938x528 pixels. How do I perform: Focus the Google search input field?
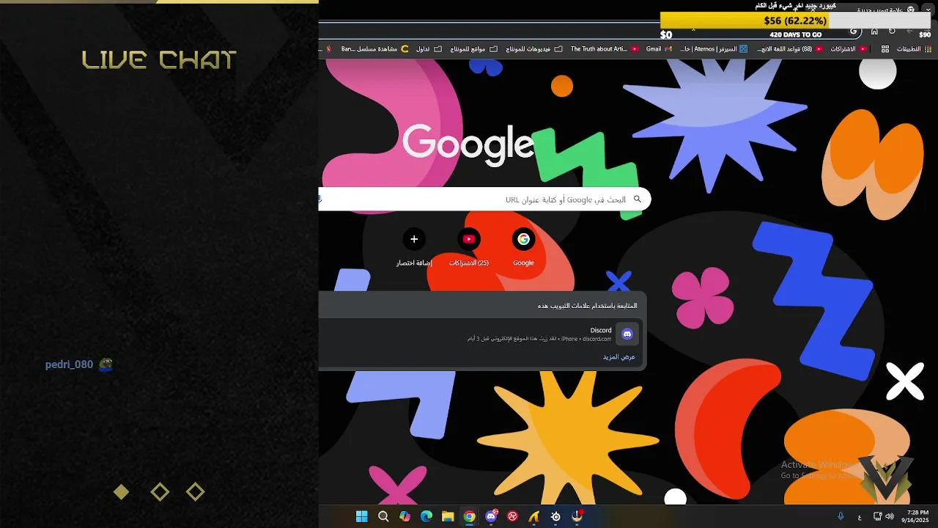tap(484, 199)
